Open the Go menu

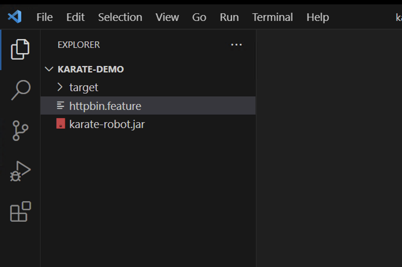click(199, 17)
